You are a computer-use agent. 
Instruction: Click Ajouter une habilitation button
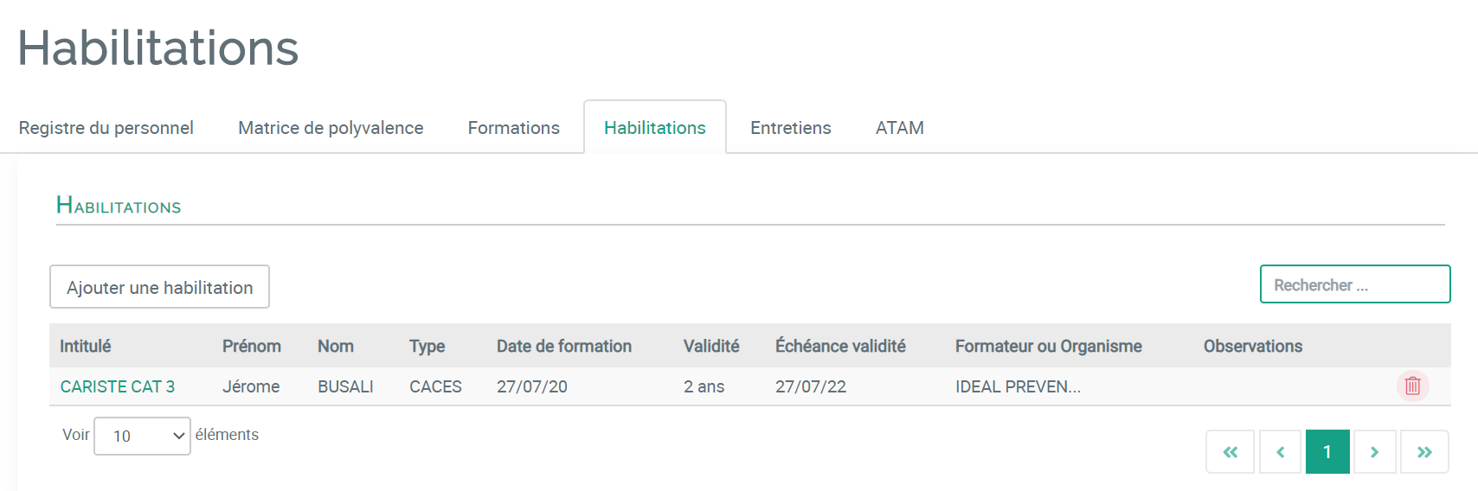pyautogui.click(x=159, y=287)
